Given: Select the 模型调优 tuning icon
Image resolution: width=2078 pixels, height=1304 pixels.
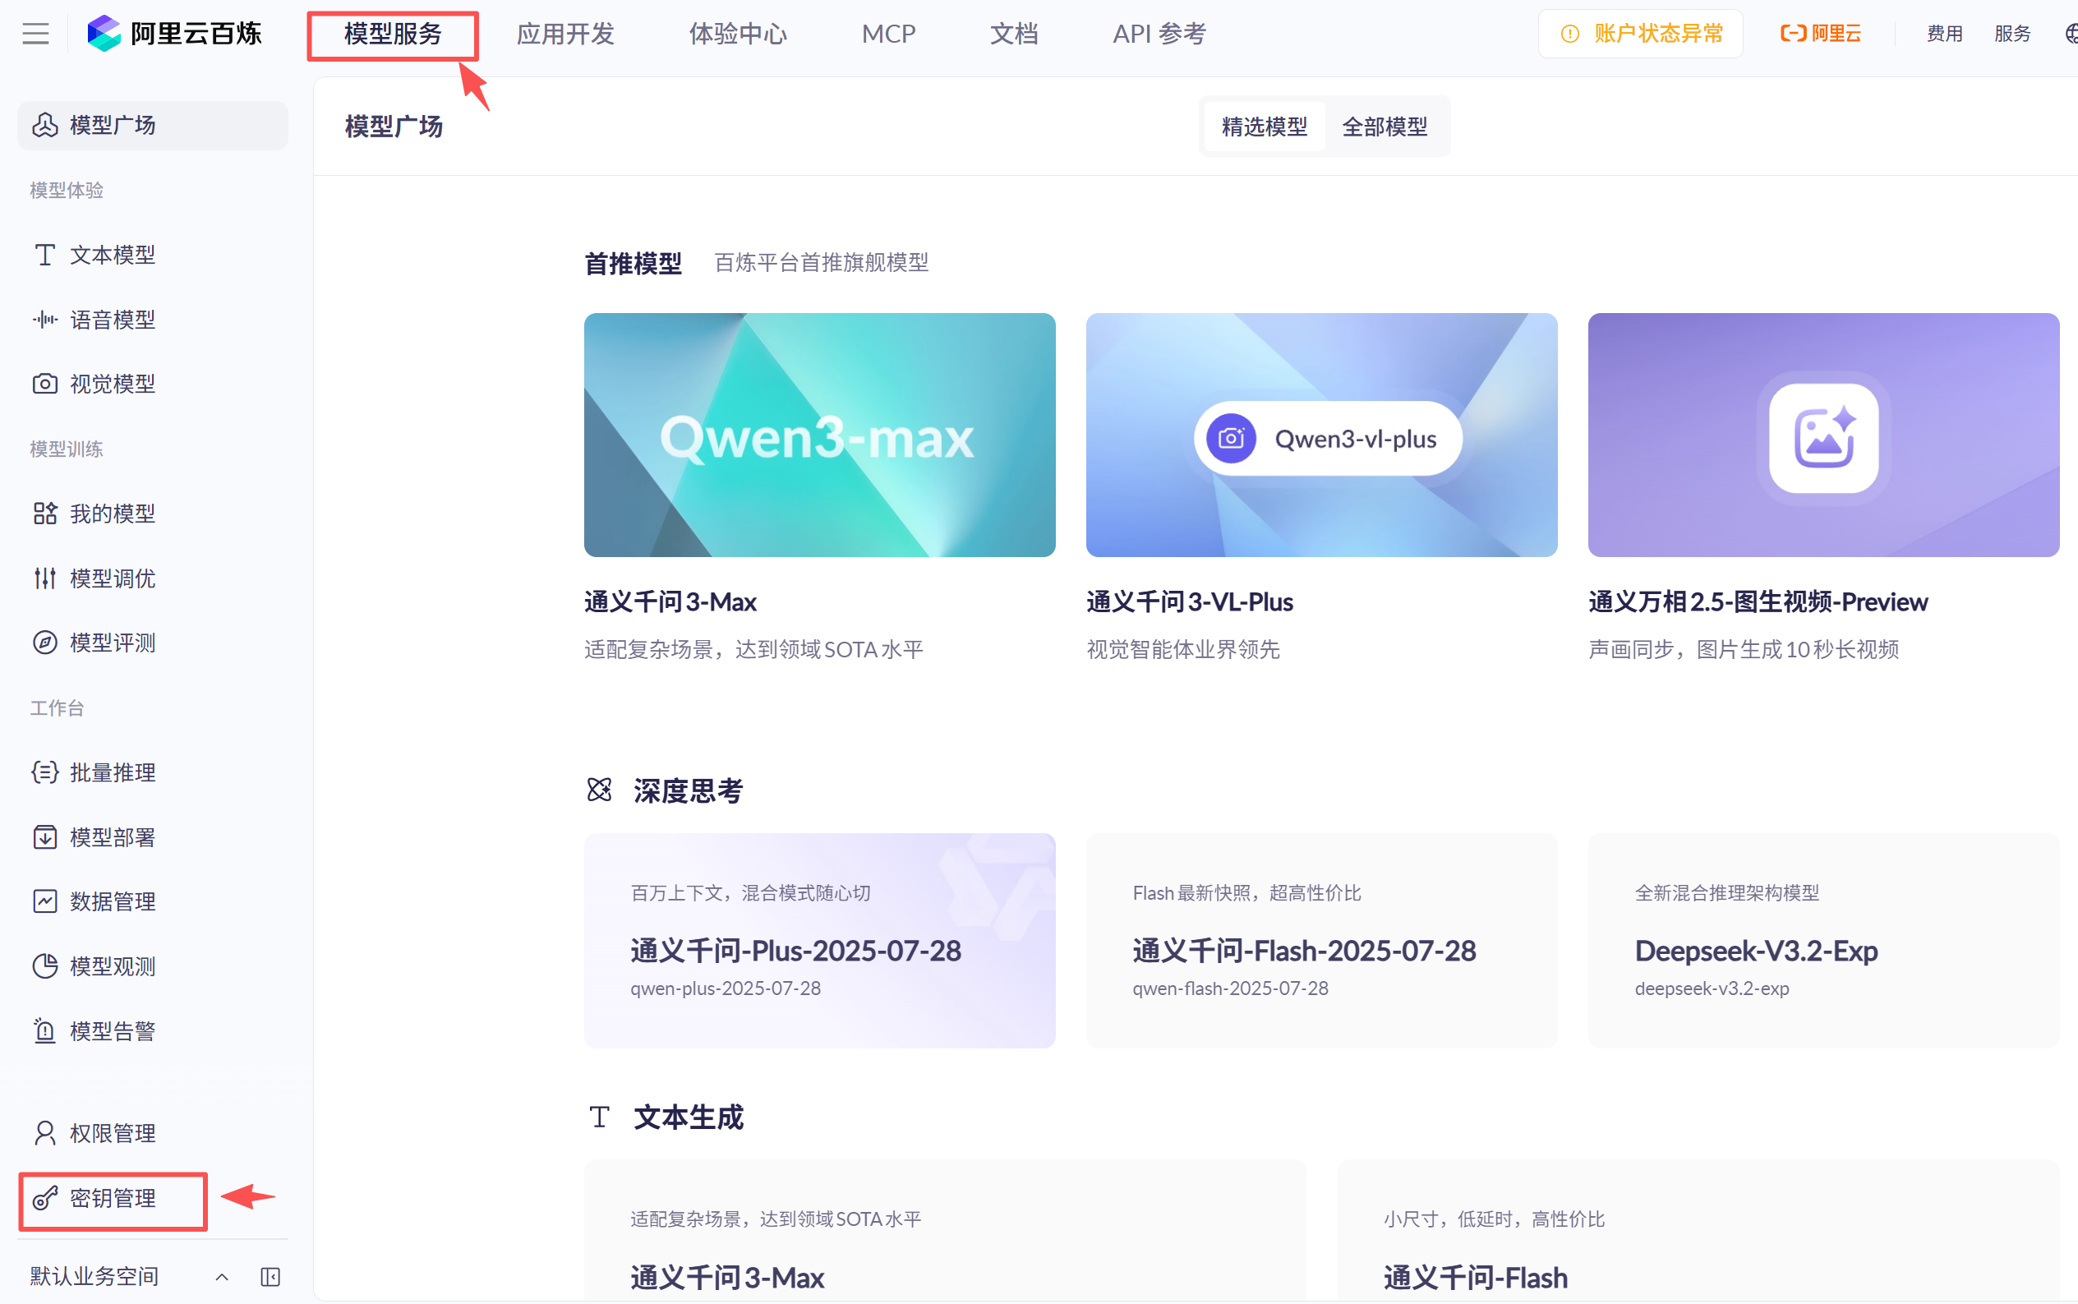Looking at the screenshot, I should click(x=45, y=578).
